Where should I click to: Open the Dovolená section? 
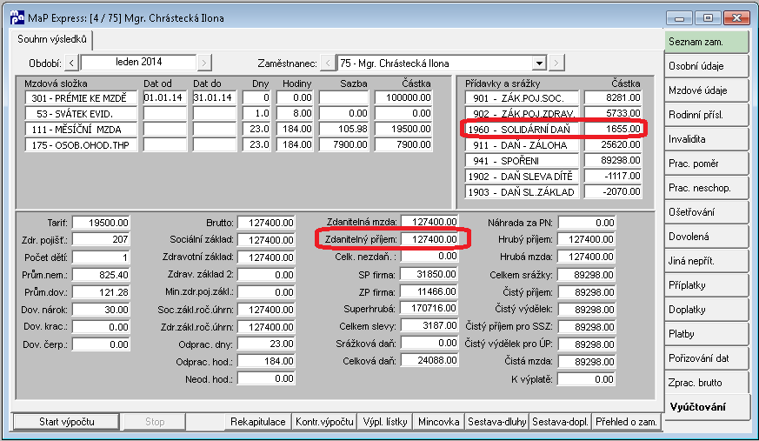point(706,237)
